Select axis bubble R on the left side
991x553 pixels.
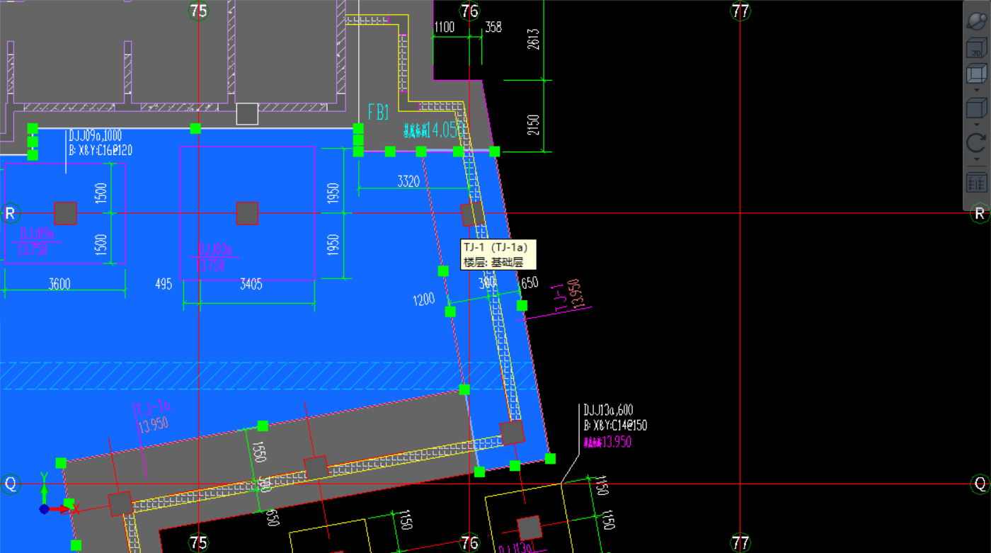(x=10, y=213)
